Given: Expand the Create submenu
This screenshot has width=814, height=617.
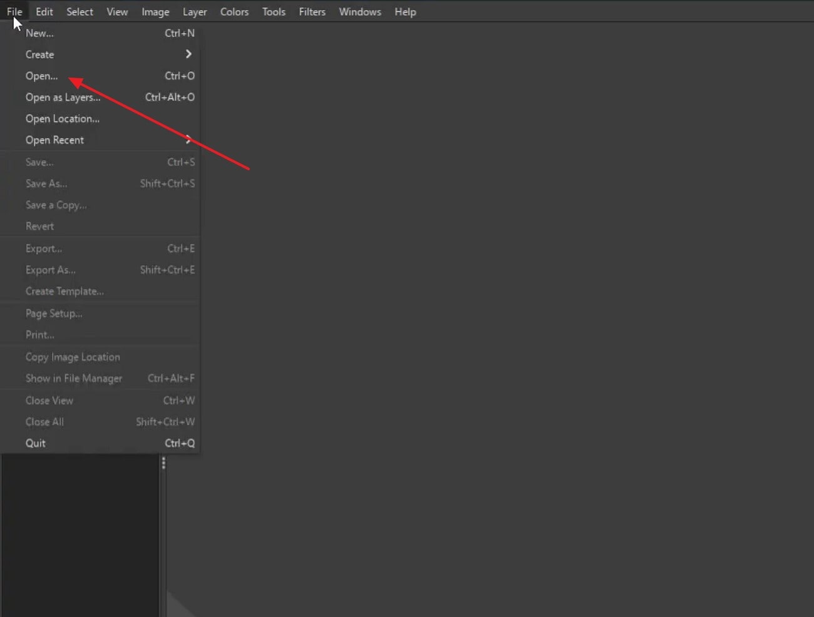Looking at the screenshot, I should [39, 54].
